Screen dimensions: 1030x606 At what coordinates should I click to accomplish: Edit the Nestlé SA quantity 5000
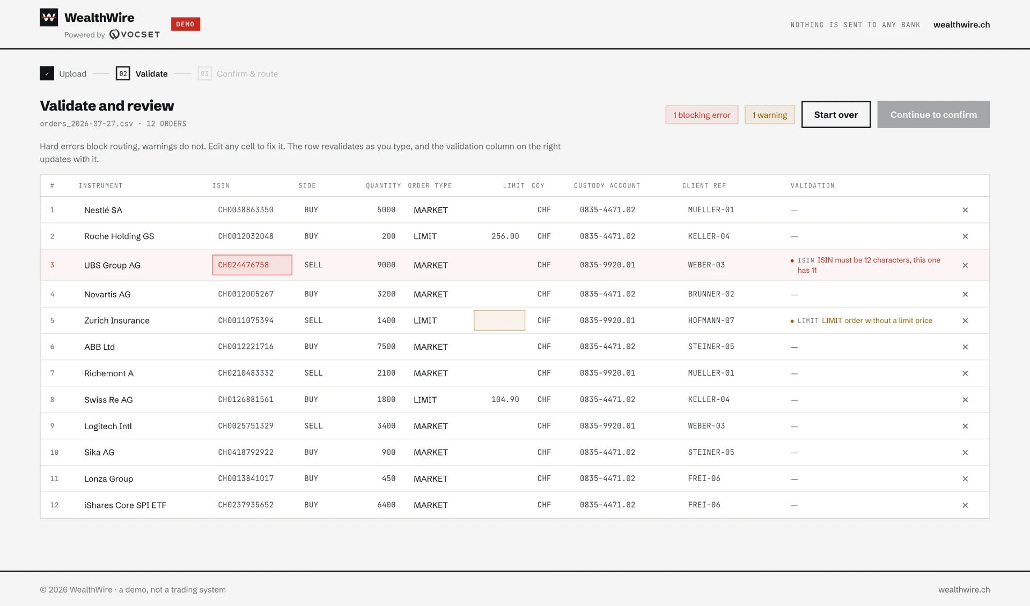pos(381,210)
